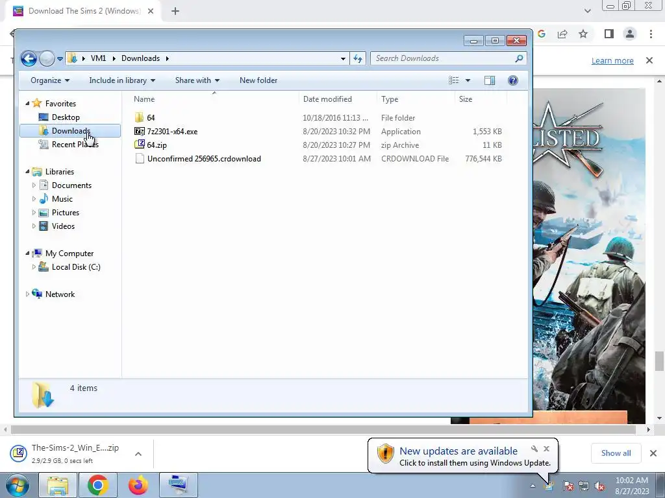665x498 pixels.
Task: Select the 7z2301-x64.exe file icon
Action: [139, 131]
